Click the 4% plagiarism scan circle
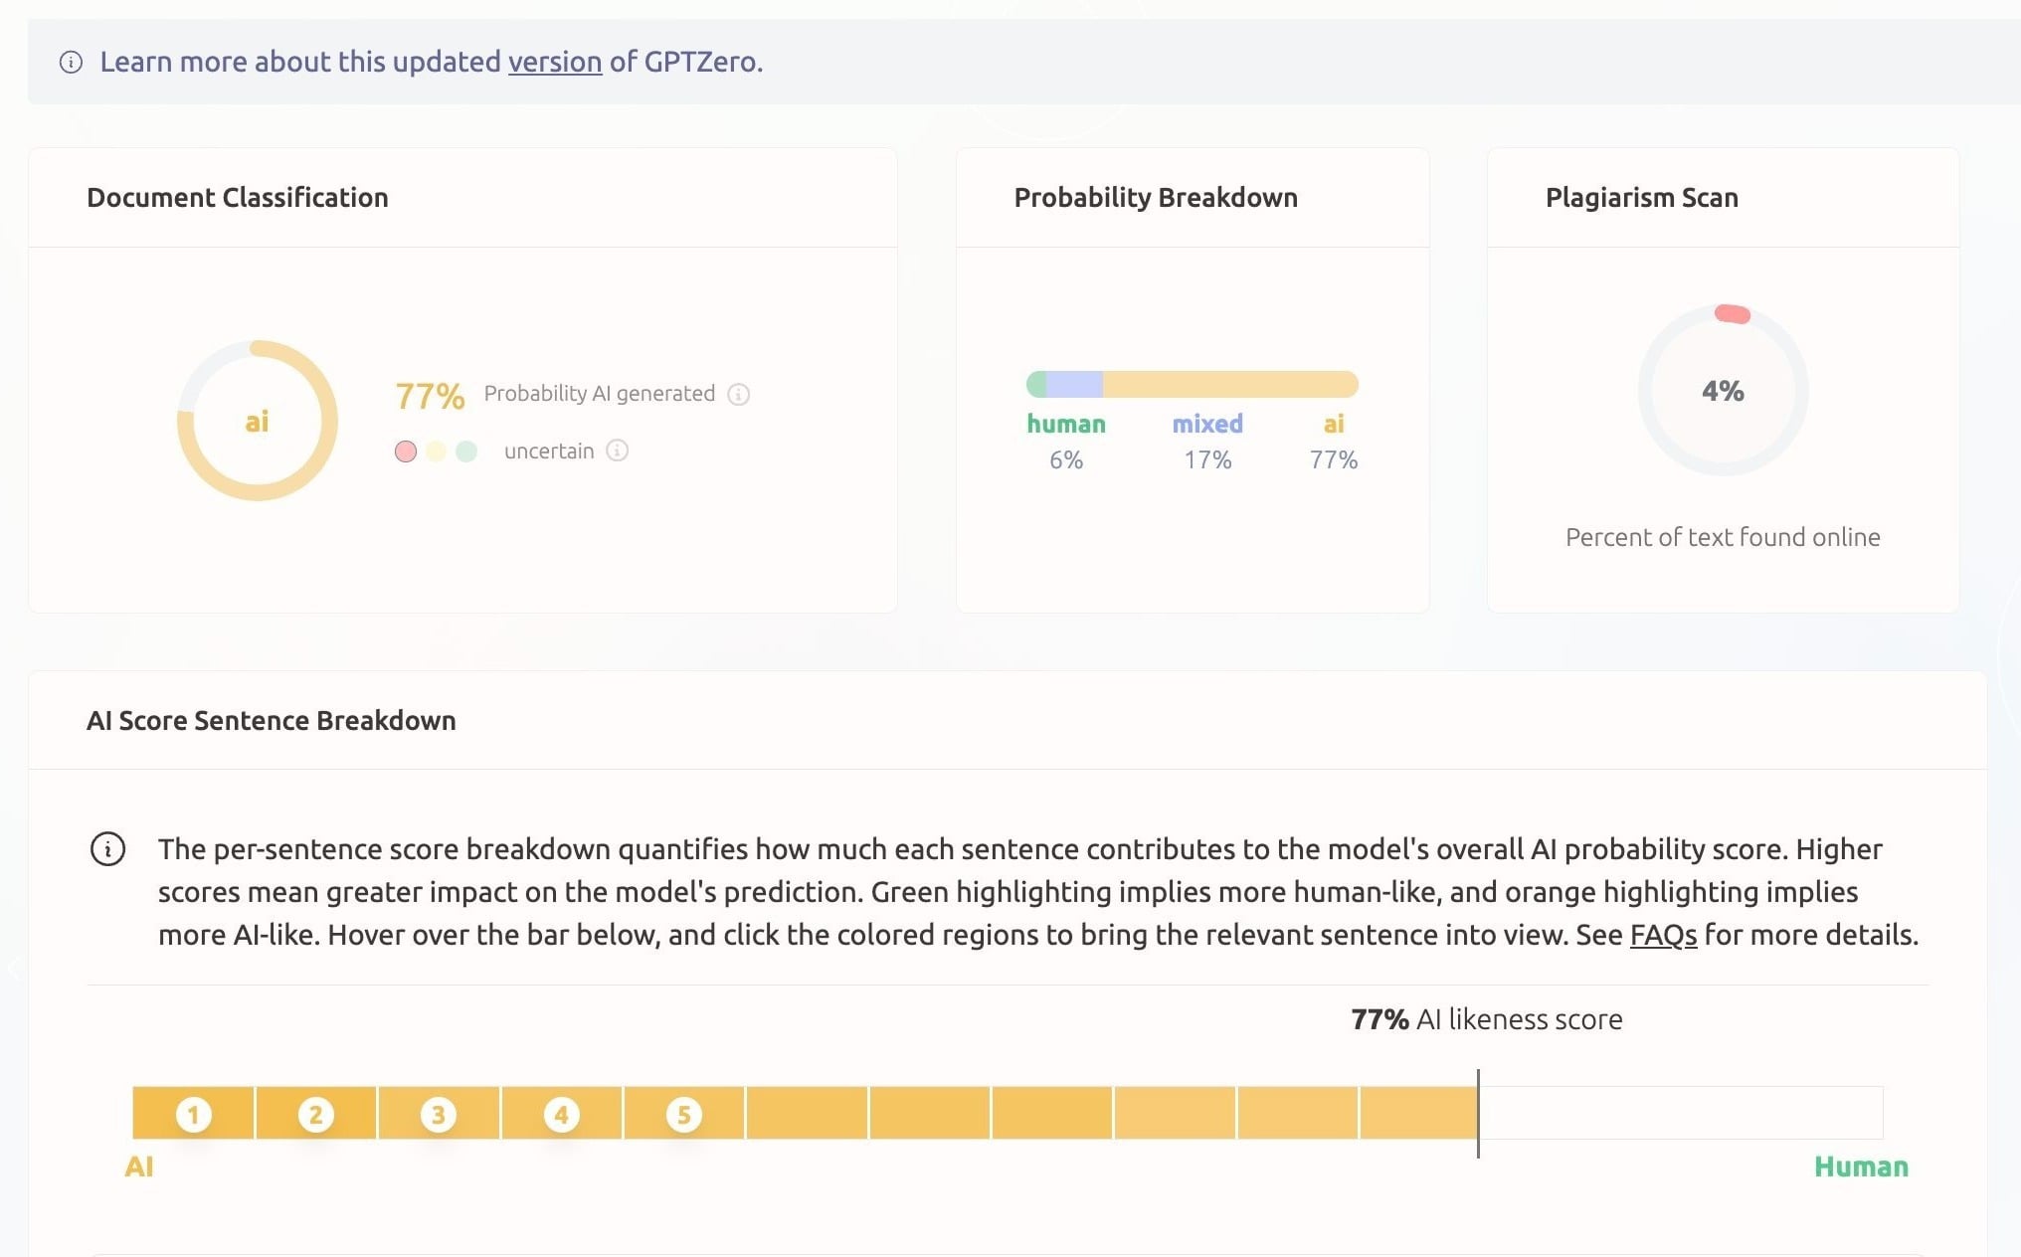Screen dimensions: 2021x1257 point(1723,391)
